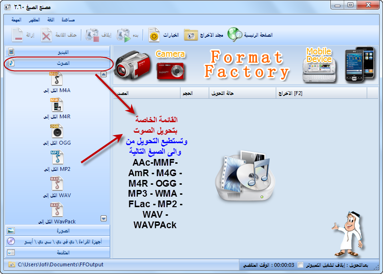The width and height of the screenshot is (383, 274).
Task: Click the Arab cartoon mascot figure
Action: pos(348,234)
